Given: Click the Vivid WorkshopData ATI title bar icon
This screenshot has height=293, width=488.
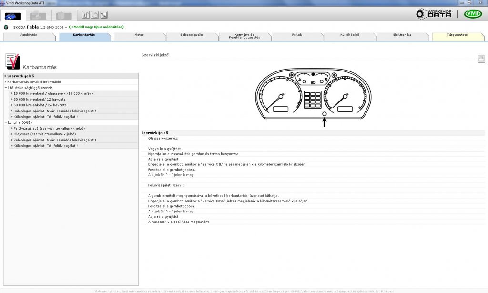Looking at the screenshot, I should 2,3.
